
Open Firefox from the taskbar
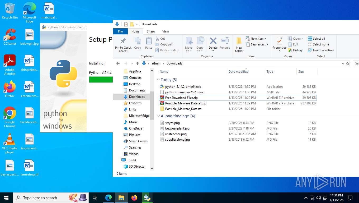tap(134, 198)
